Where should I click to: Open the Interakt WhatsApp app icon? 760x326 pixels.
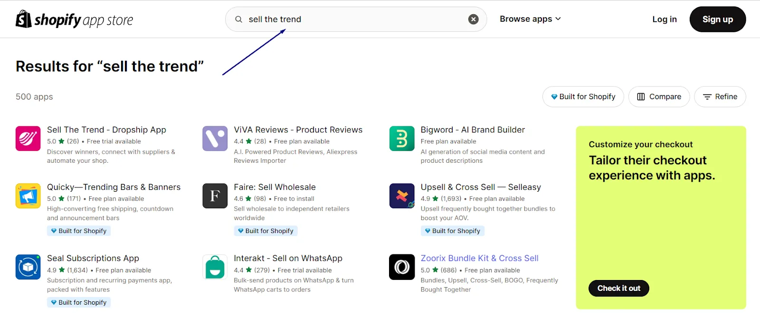point(215,267)
